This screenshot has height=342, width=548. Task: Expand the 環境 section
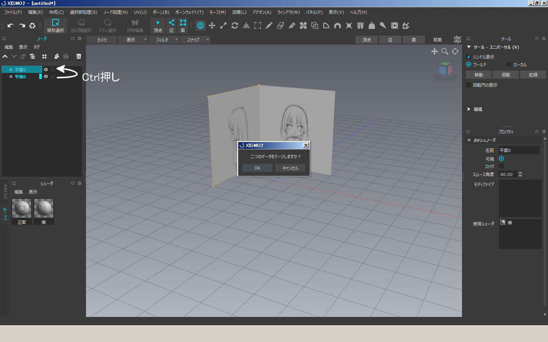pos(469,109)
